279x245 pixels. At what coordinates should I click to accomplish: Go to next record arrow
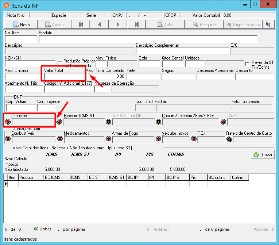coord(118,24)
